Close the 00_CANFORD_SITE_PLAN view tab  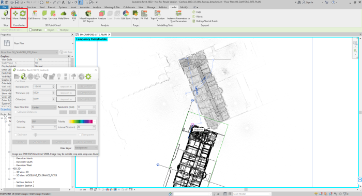coord(109,35)
